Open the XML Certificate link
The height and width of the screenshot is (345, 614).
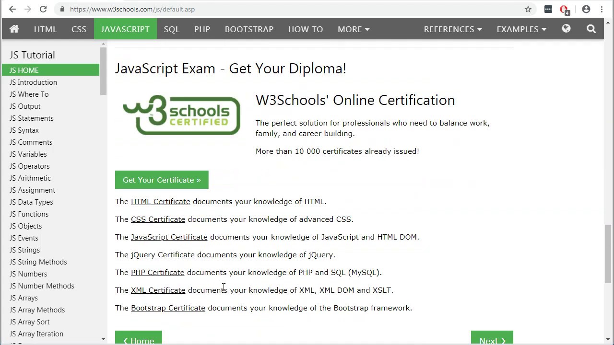[158, 290]
